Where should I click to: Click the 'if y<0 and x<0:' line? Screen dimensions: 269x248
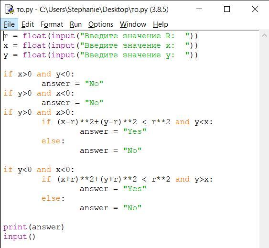[x=39, y=170]
